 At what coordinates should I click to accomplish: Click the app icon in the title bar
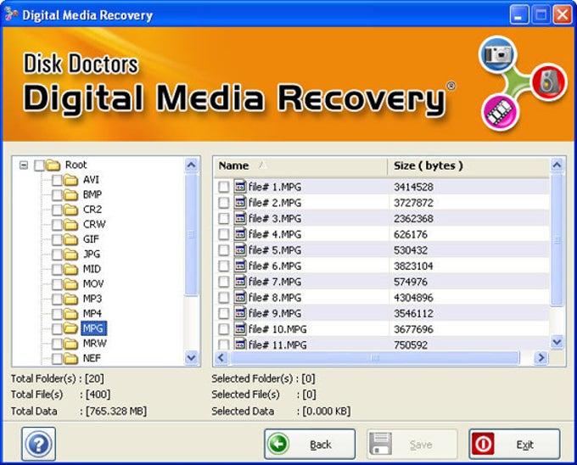pos(11,14)
